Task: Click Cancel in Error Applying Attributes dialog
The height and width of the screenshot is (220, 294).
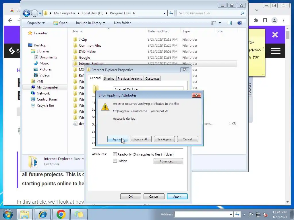Action: tap(187, 139)
